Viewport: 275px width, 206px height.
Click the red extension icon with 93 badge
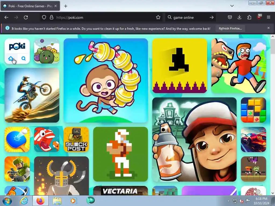click(259, 17)
